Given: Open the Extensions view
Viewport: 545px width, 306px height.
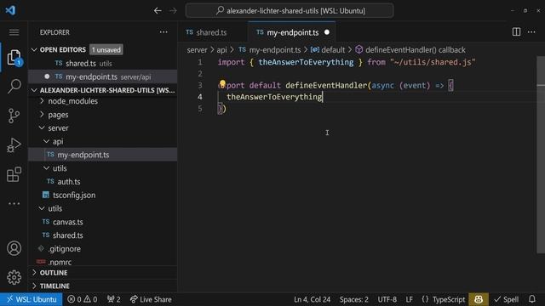Looking at the screenshot, I should pyautogui.click(x=14, y=174).
